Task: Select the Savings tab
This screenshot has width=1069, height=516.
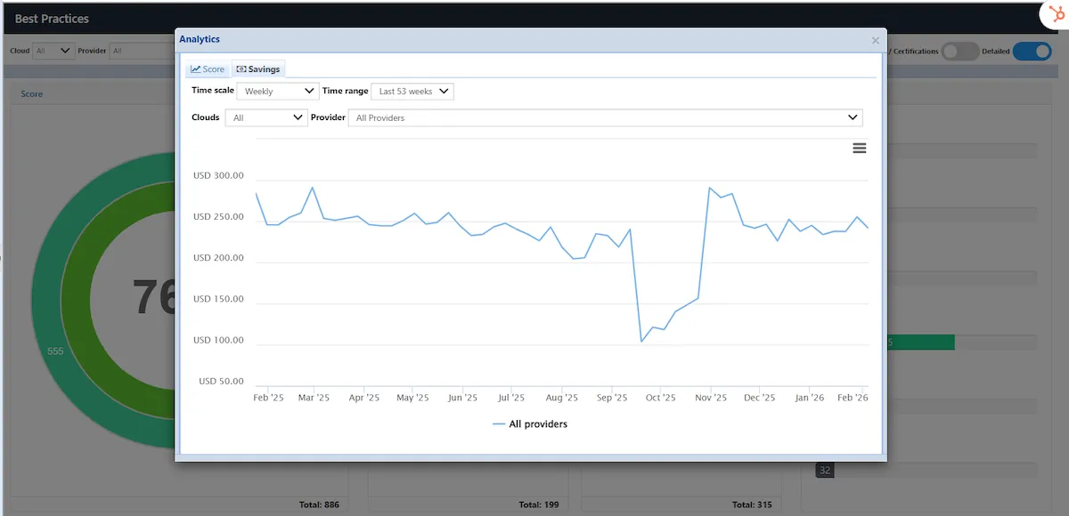Action: tap(258, 69)
